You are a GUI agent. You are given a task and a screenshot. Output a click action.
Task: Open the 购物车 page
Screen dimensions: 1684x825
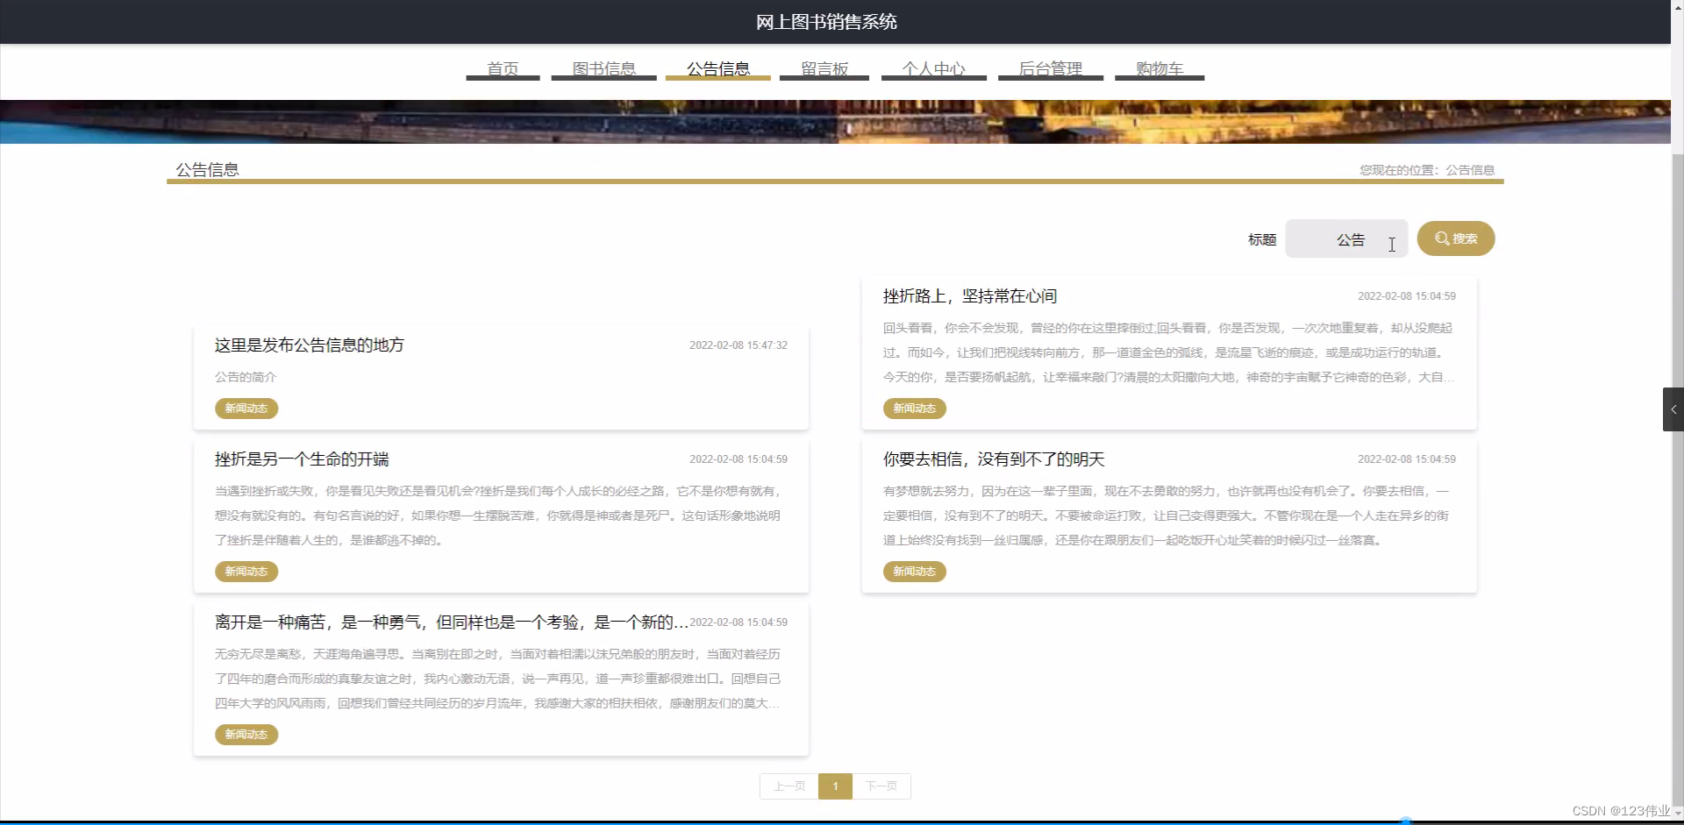click(1160, 68)
